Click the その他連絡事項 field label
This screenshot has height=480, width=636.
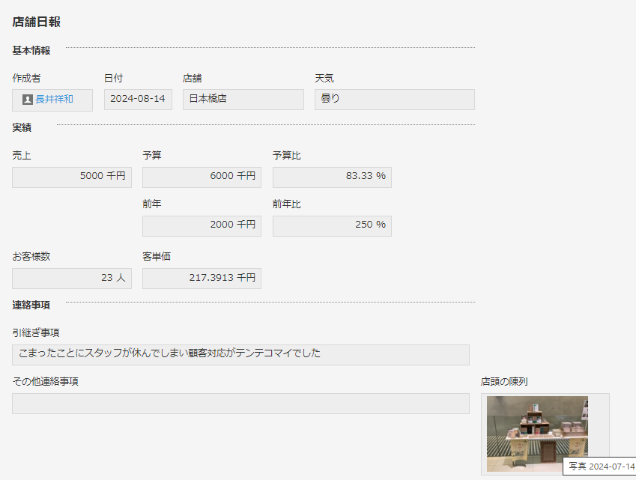click(x=46, y=381)
